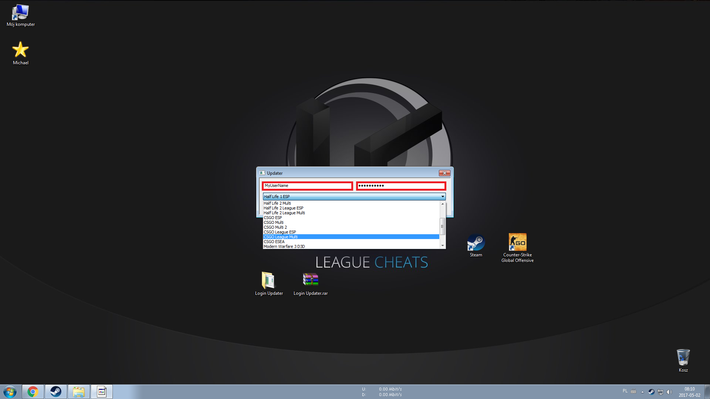Image resolution: width=710 pixels, height=399 pixels.
Task: Select the Updater app in the taskbar
Action: pos(102,392)
